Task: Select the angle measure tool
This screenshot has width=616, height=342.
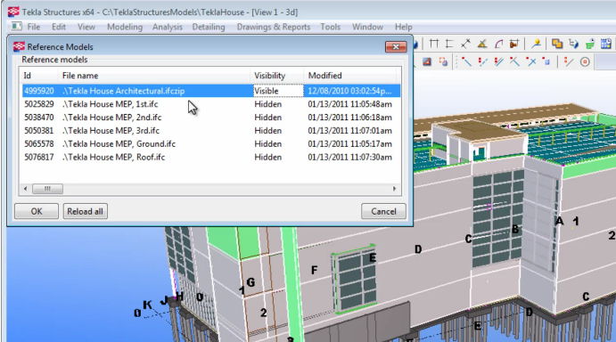Action: coord(482,44)
